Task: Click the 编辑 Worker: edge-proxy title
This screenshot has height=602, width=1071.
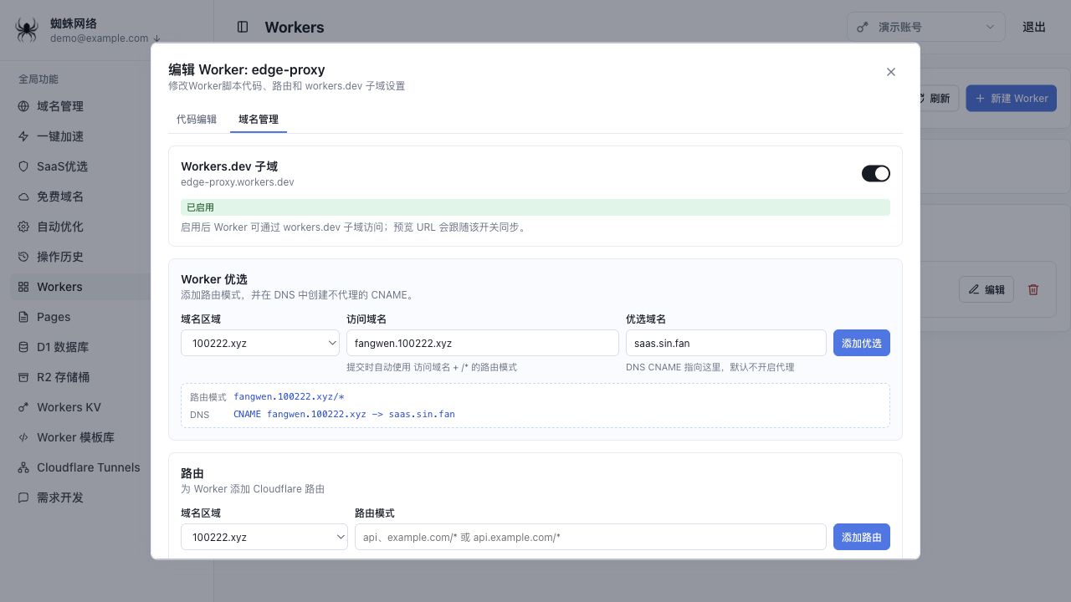Action: click(247, 69)
